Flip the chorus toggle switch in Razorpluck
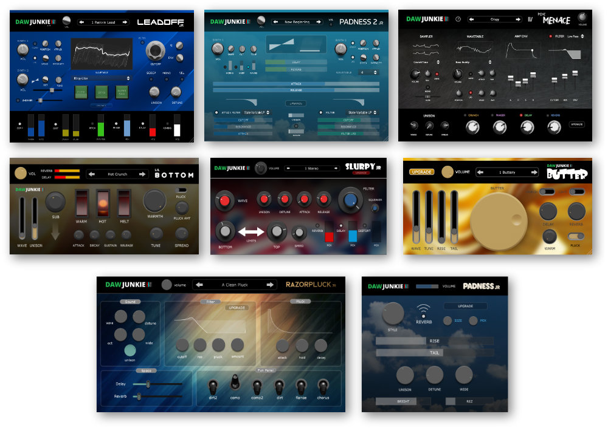The height and width of the screenshot is (428, 608). pos(323,387)
